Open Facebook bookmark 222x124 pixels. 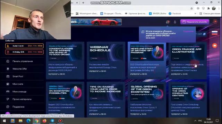pyautogui.click(x=175, y=13)
